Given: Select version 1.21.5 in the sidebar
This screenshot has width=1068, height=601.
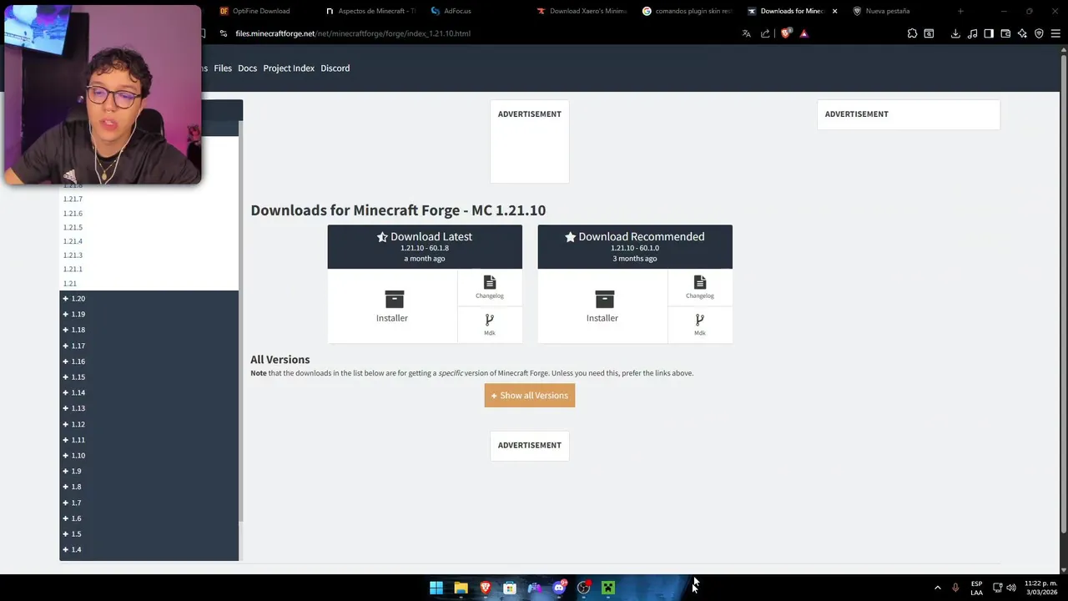Looking at the screenshot, I should (73, 227).
